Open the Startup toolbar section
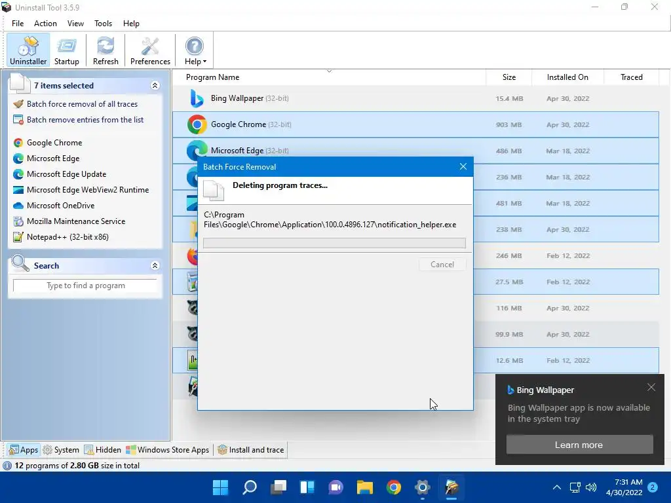Screen dimensions: 671x503 click(66, 50)
